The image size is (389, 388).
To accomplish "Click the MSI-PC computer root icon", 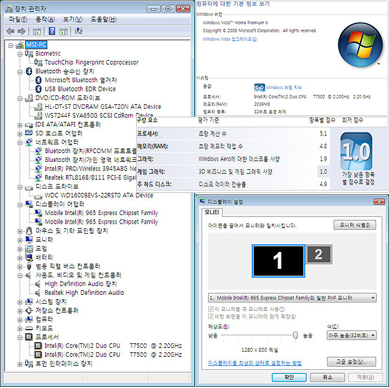I will 19,45.
